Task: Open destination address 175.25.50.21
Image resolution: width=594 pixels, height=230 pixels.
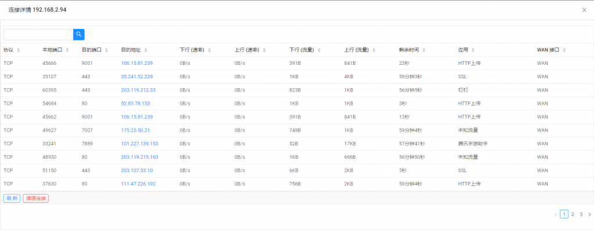Action: [x=135, y=130]
